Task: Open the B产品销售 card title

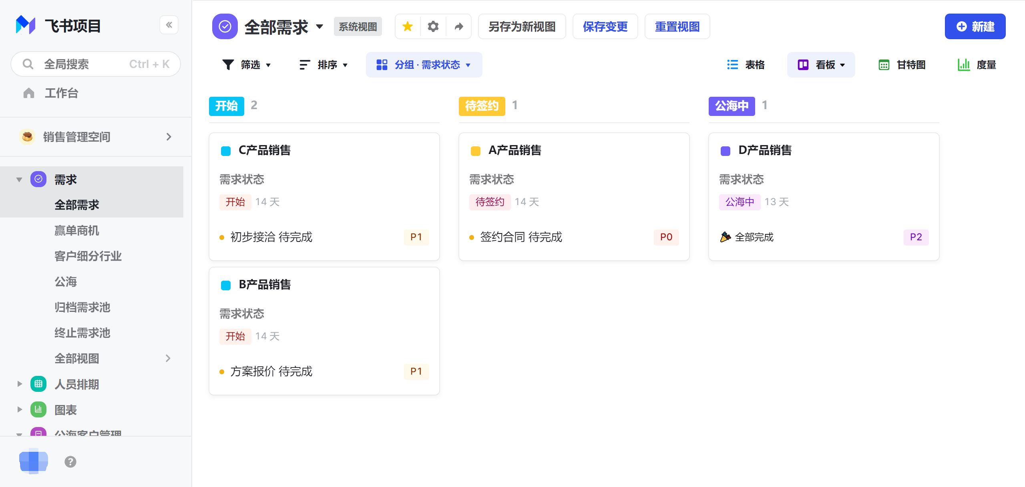Action: 265,285
